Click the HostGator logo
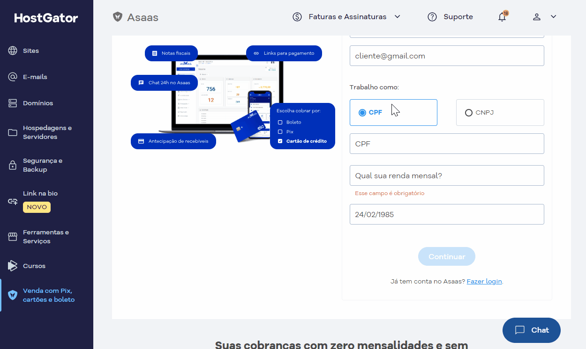This screenshot has width=586, height=349. pos(46,18)
